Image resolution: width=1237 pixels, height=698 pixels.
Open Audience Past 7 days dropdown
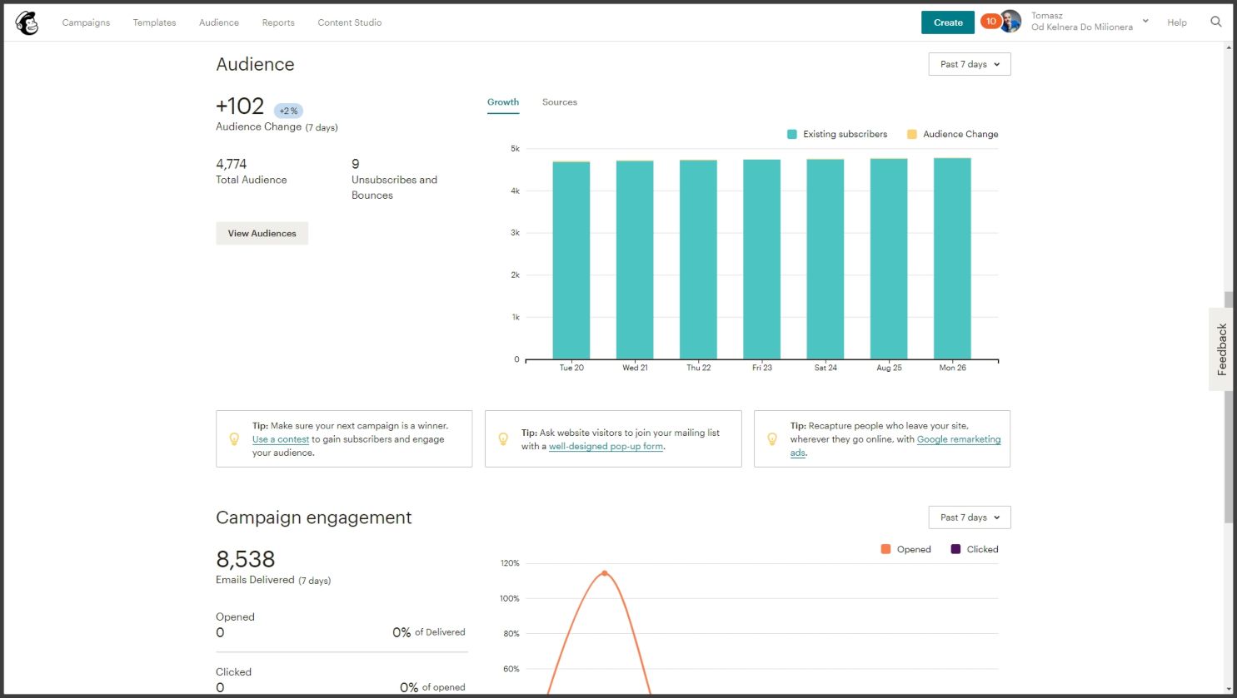(x=970, y=64)
